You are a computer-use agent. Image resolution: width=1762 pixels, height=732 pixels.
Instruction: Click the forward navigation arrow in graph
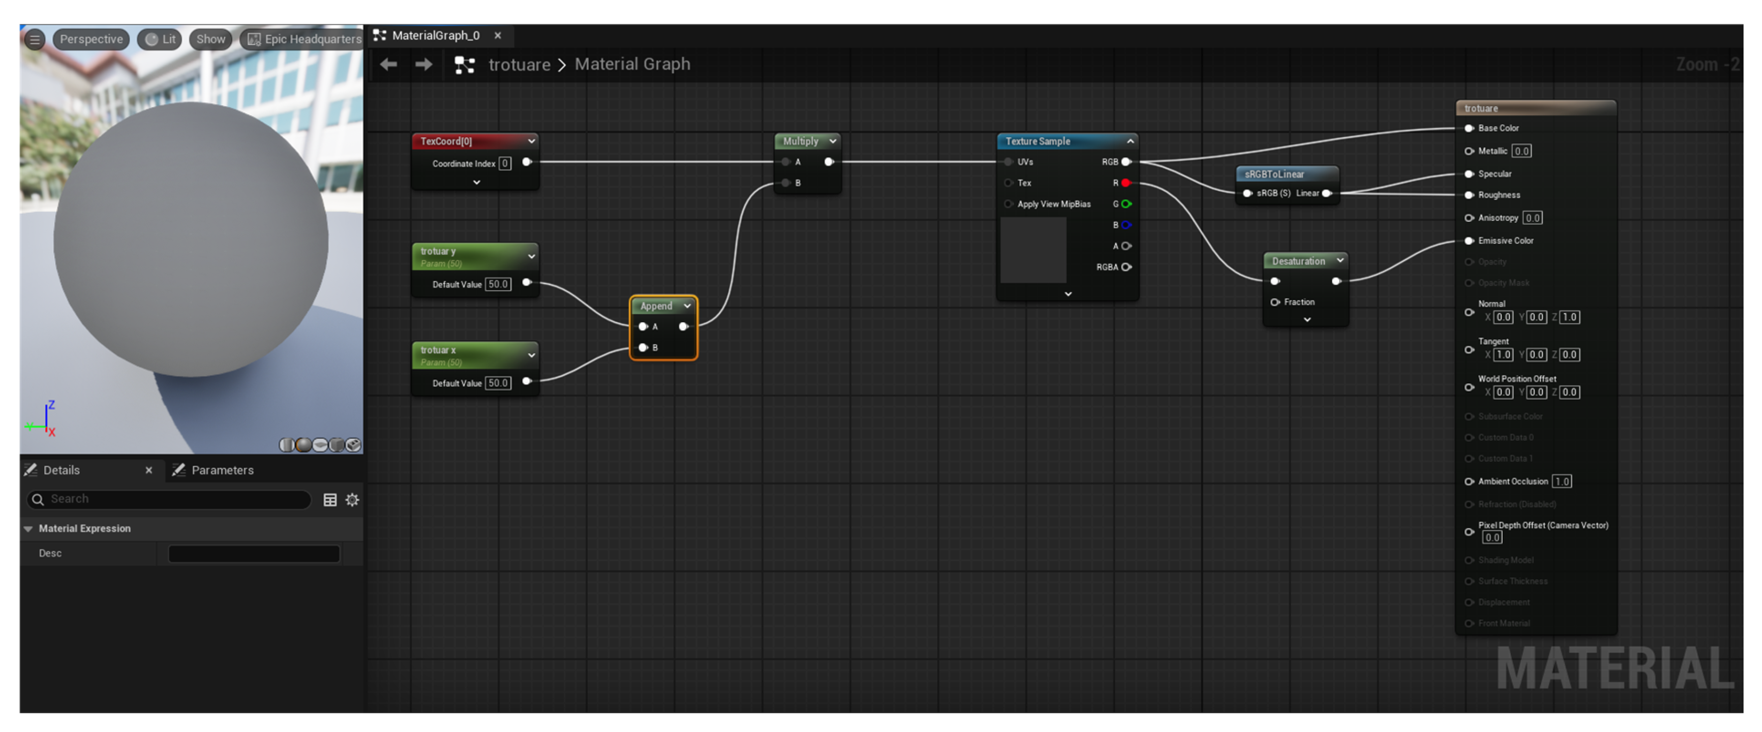(x=424, y=64)
